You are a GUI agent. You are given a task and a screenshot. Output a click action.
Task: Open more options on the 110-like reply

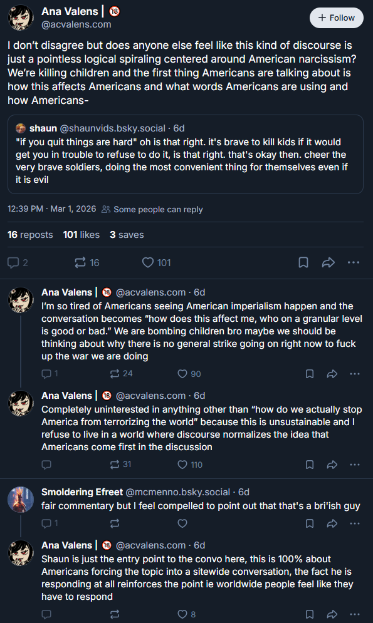pyautogui.click(x=355, y=465)
